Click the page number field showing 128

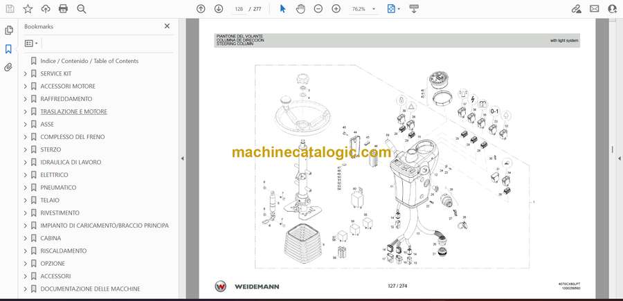pyautogui.click(x=239, y=9)
